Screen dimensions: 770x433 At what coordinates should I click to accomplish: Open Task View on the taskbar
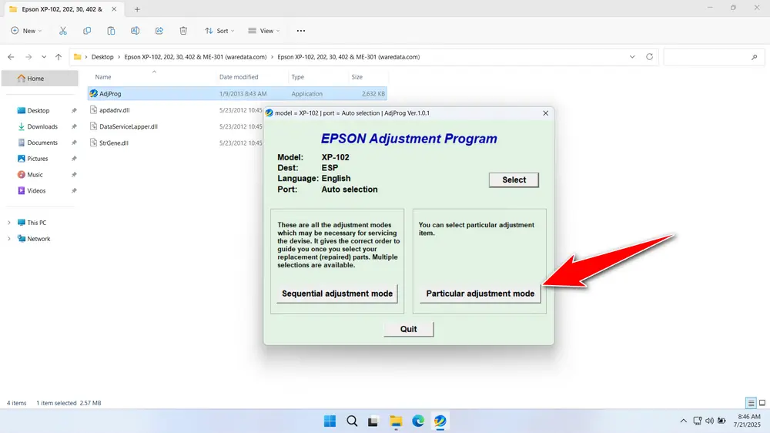pos(373,421)
